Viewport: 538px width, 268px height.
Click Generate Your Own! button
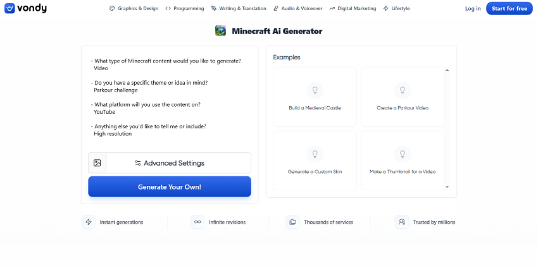pos(170,186)
